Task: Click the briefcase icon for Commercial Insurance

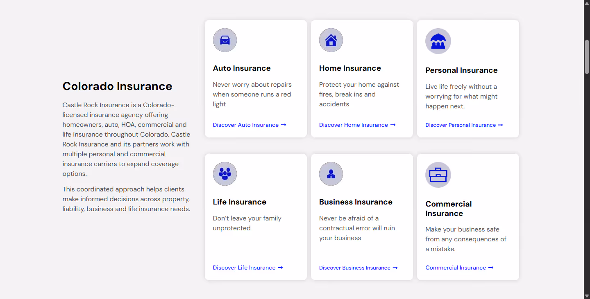Action: 438,175
